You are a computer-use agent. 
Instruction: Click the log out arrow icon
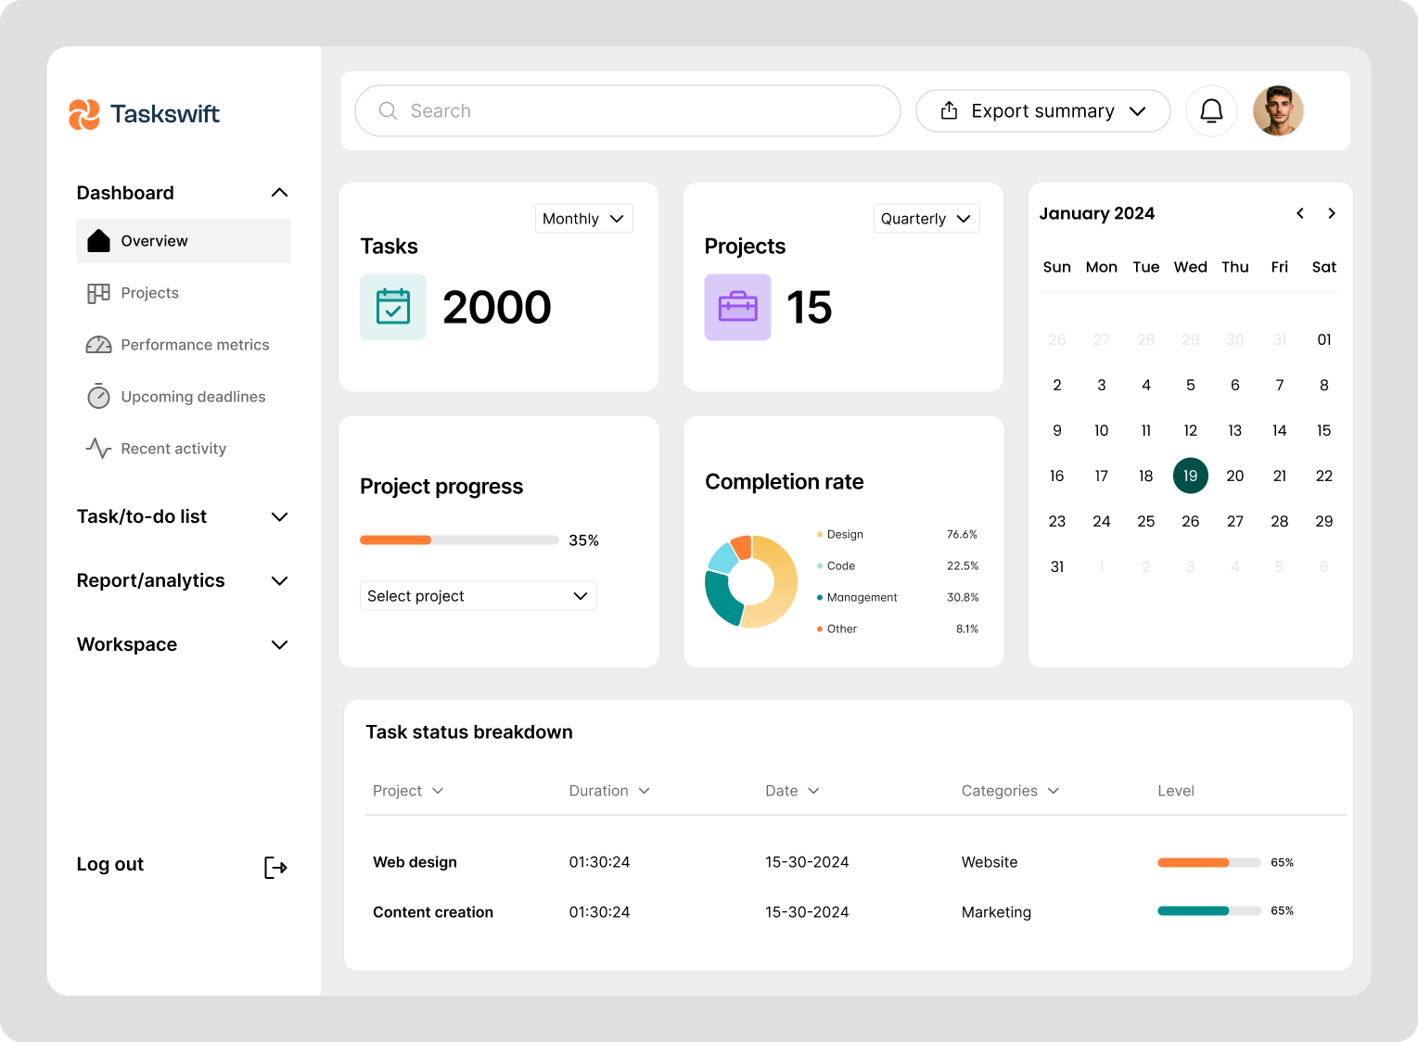pos(275,867)
